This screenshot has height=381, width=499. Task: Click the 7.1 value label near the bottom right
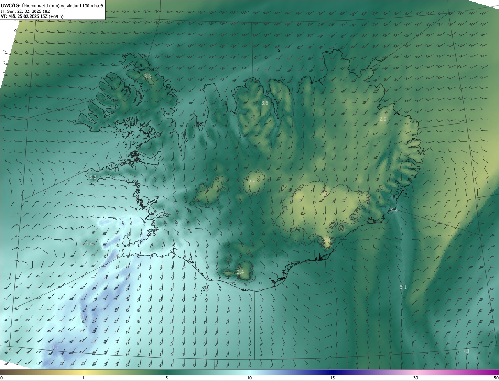[466, 351]
